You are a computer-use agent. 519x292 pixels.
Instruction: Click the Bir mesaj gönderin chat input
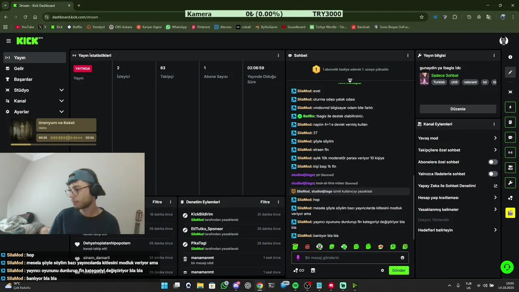point(350,258)
